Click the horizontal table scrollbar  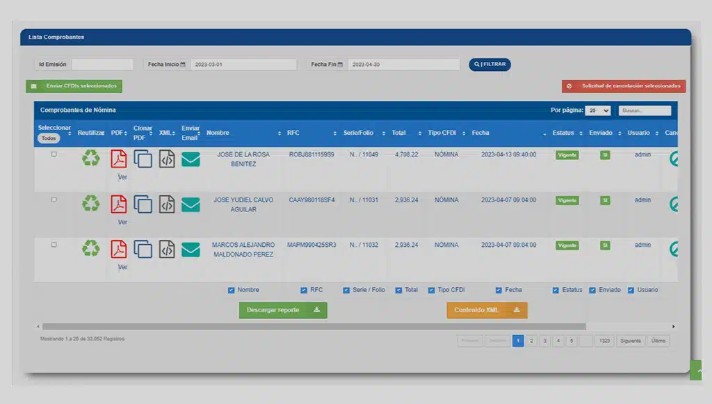pos(313,326)
